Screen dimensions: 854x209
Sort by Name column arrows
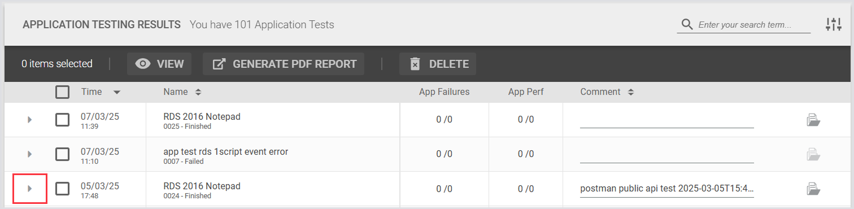(x=198, y=92)
